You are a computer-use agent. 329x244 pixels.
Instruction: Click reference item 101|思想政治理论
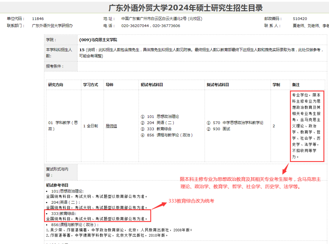[67, 191]
